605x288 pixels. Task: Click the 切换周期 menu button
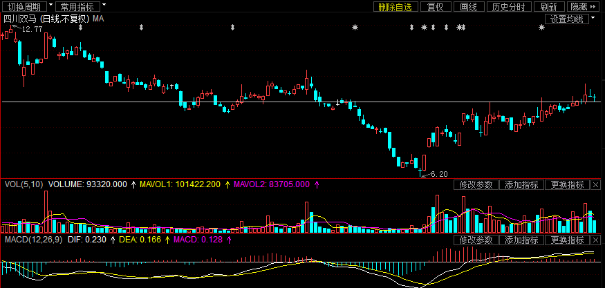tap(24, 7)
